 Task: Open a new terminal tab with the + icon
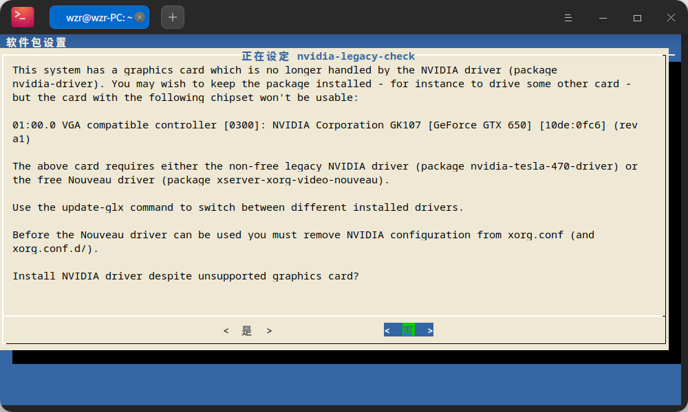click(x=172, y=17)
